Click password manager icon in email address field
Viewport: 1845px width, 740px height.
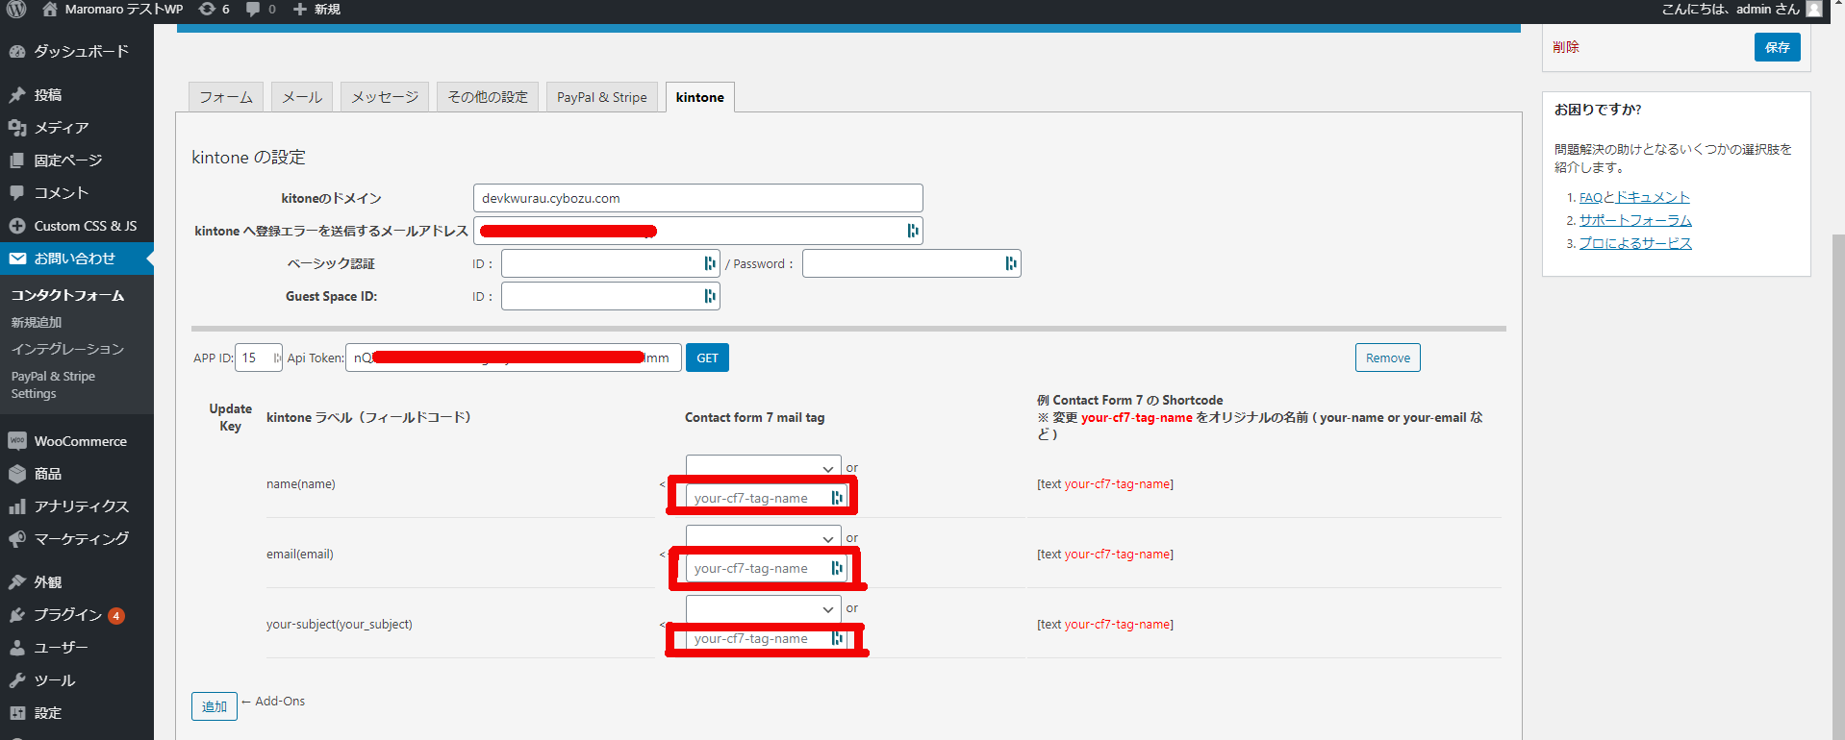point(912,231)
